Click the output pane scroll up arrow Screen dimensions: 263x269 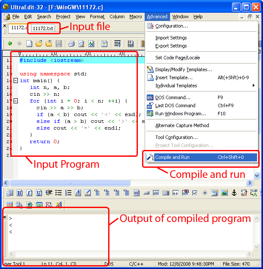(256, 219)
